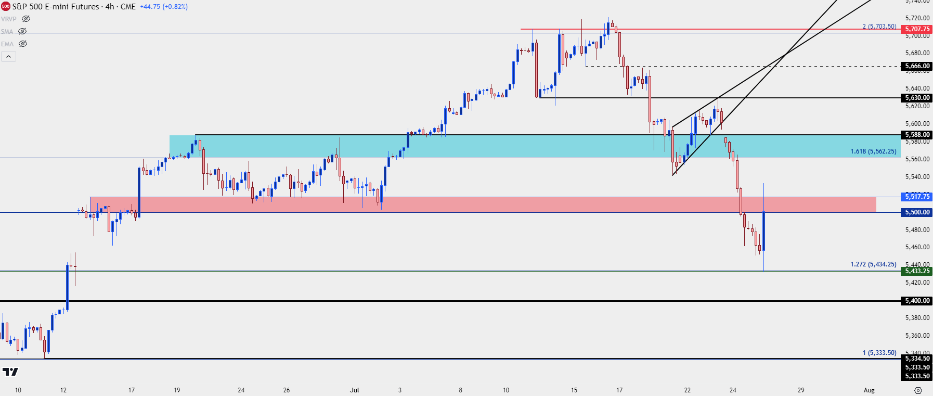This screenshot has height=396, width=933.
Task: Open chart settings gear icon
Action: click(918, 390)
